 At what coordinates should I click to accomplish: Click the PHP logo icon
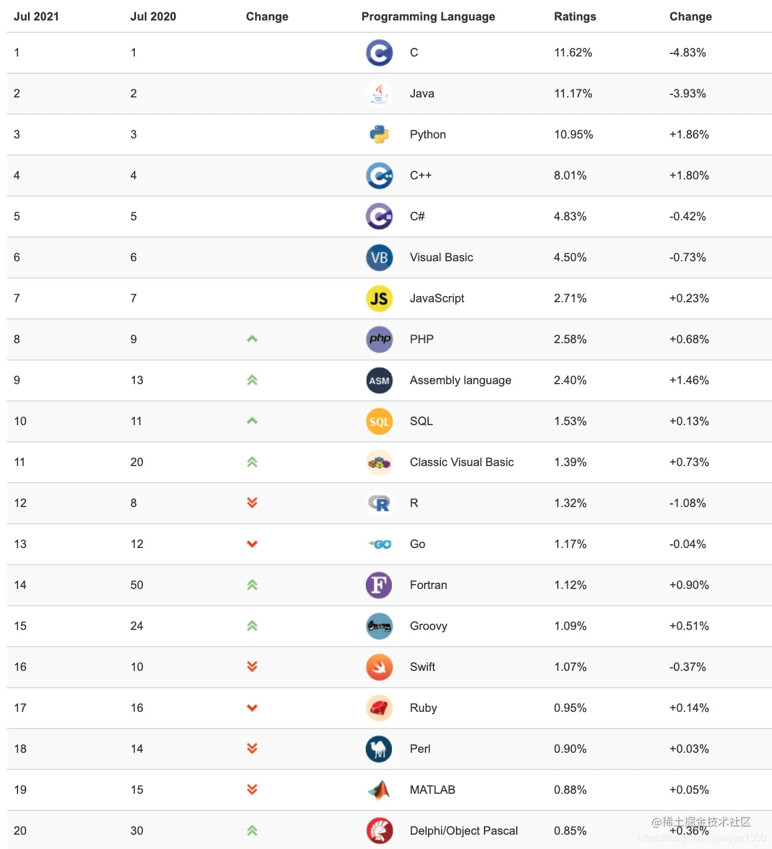(x=379, y=339)
